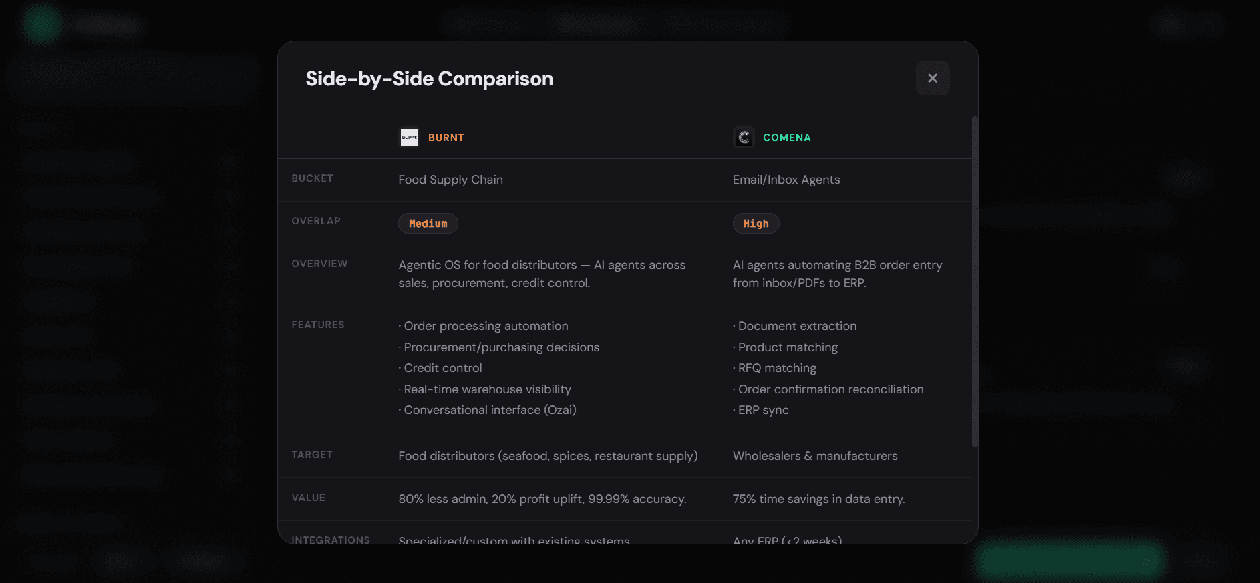Image resolution: width=1260 pixels, height=583 pixels.
Task: Select the ERP sync feature
Action: [x=761, y=410]
